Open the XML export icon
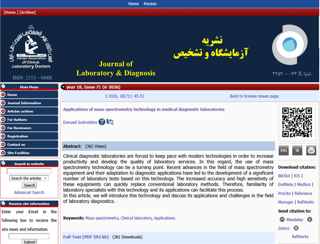 tap(284, 151)
